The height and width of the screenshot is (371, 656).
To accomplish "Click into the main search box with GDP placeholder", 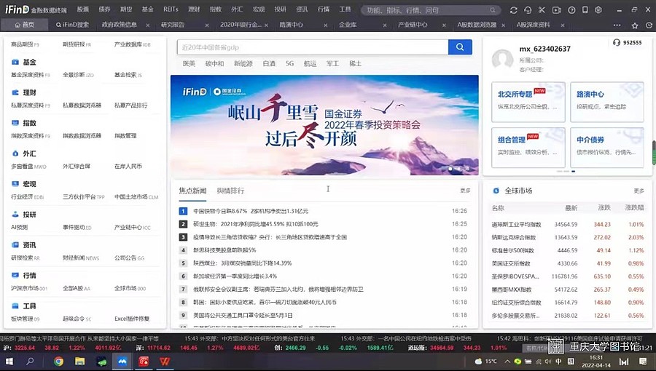I will click(x=313, y=47).
